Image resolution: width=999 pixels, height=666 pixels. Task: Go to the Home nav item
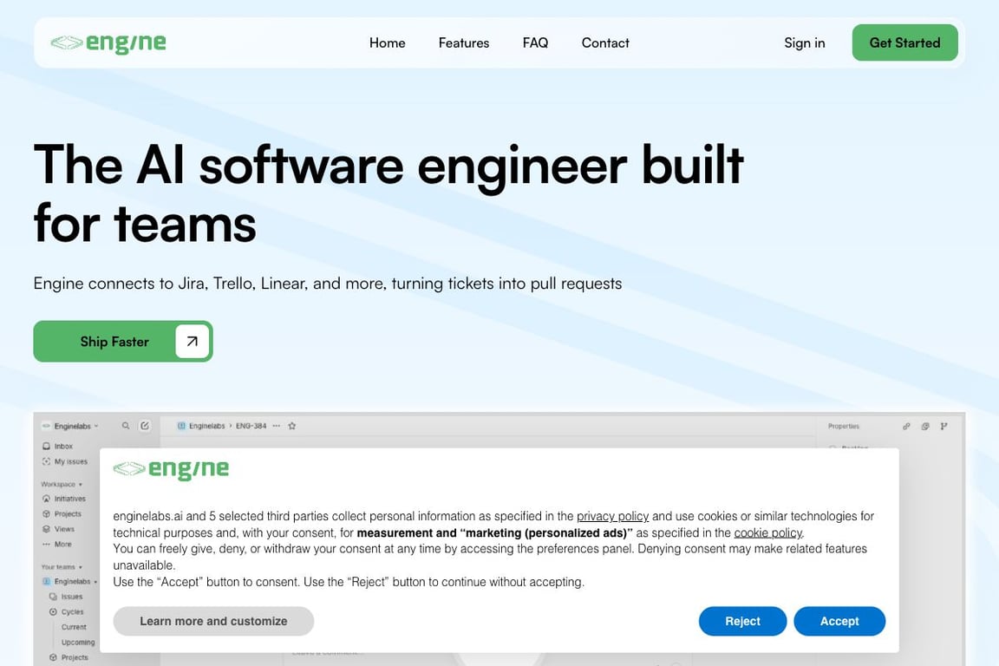[388, 42]
